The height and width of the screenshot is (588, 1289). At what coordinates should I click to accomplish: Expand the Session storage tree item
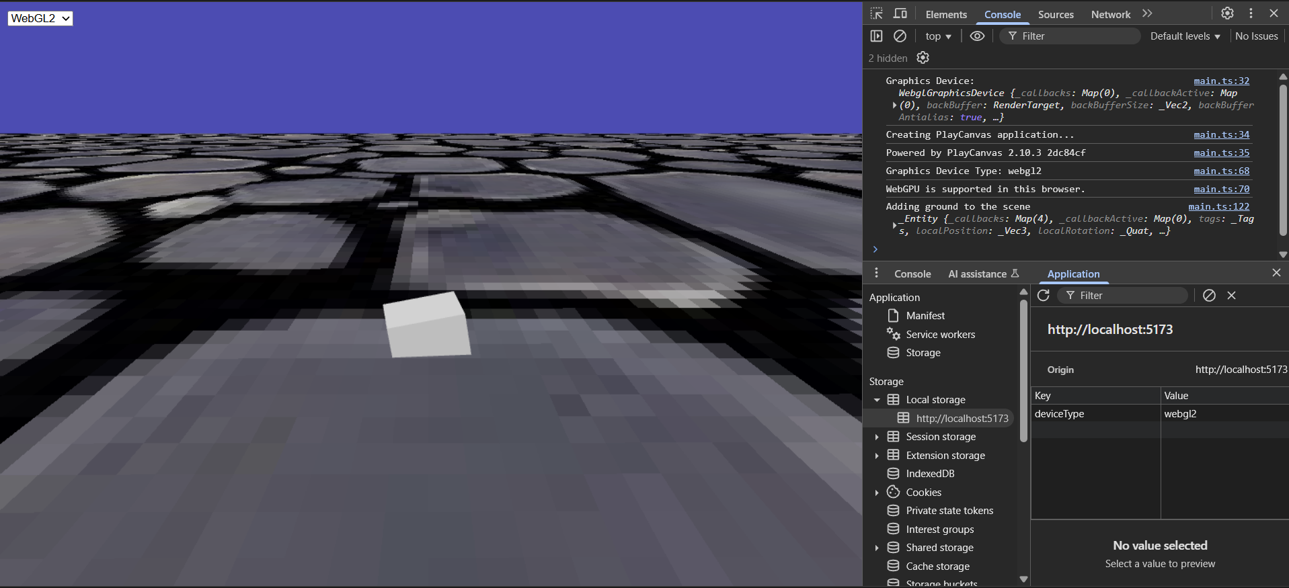point(877,437)
